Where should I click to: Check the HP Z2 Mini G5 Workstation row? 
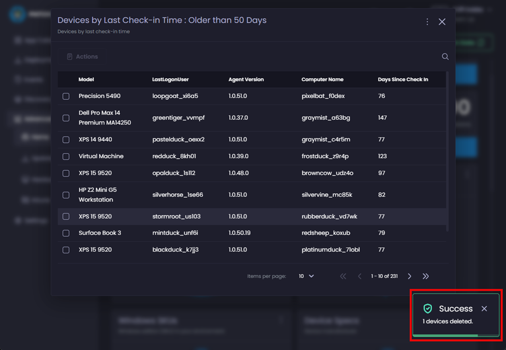tap(66, 195)
